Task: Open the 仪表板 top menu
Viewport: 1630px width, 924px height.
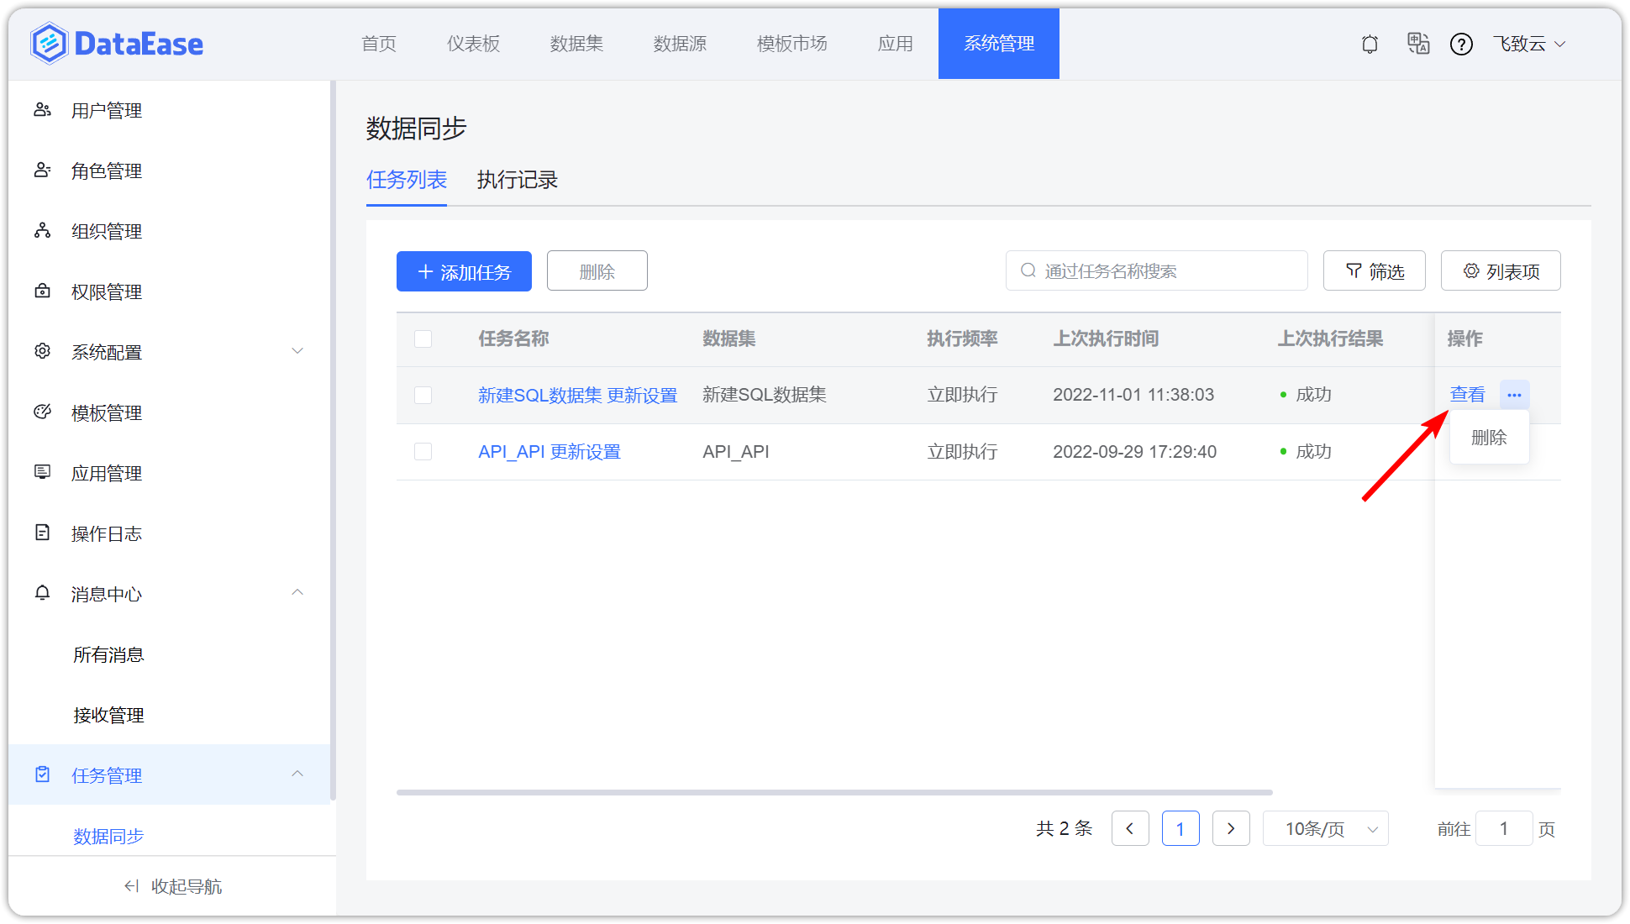Action: point(473,44)
